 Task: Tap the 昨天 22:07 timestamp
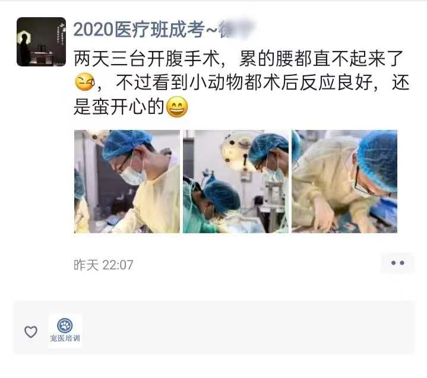(x=103, y=265)
